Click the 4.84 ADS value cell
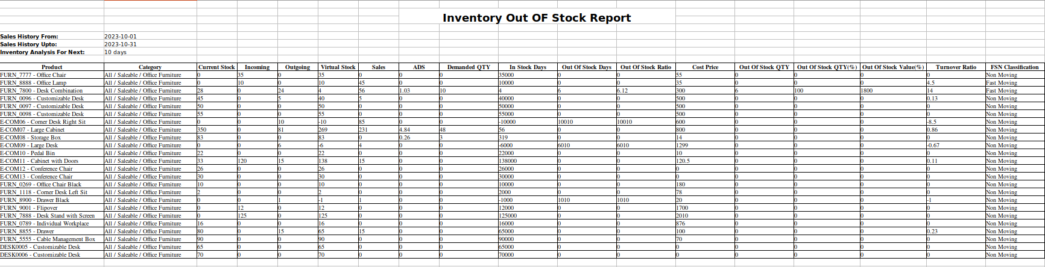 [x=405, y=130]
